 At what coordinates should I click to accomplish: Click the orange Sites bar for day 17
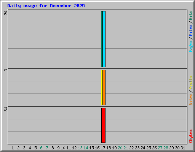pos(104,87)
